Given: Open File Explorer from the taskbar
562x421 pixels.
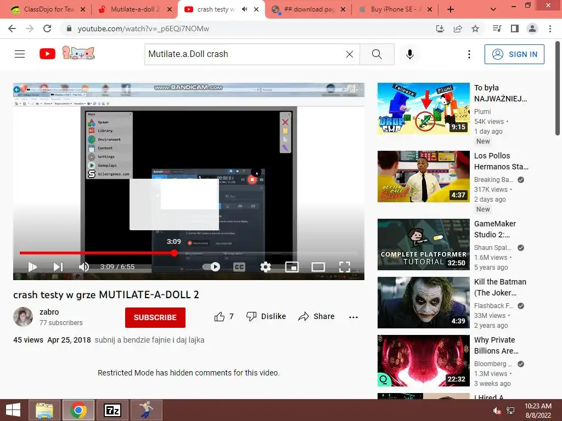Looking at the screenshot, I should [44, 410].
